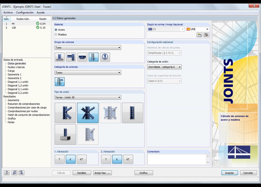Open Comprobaciones por nudos tree item
261x187 pixels.
click(23, 111)
